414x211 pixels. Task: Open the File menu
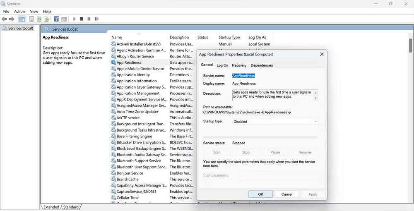(6, 11)
